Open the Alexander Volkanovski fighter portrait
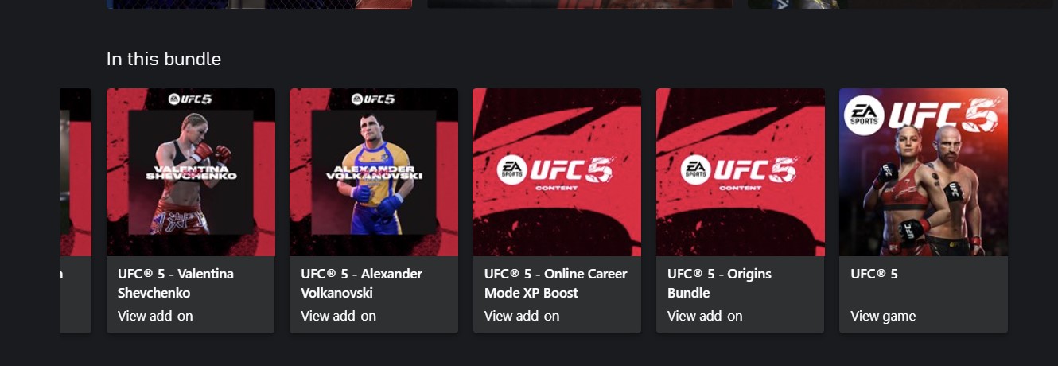The width and height of the screenshot is (1058, 366). 374,172
